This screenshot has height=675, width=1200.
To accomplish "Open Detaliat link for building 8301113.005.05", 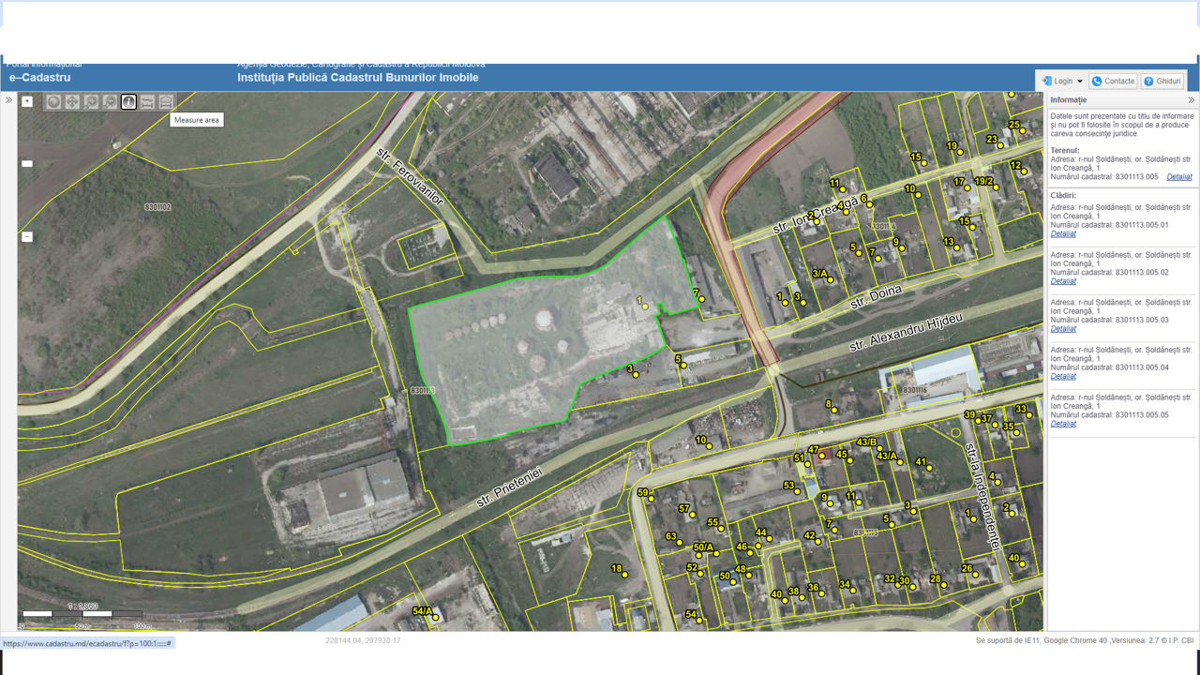I will (1063, 424).
